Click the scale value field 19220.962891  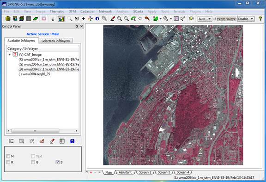(x=226, y=19)
